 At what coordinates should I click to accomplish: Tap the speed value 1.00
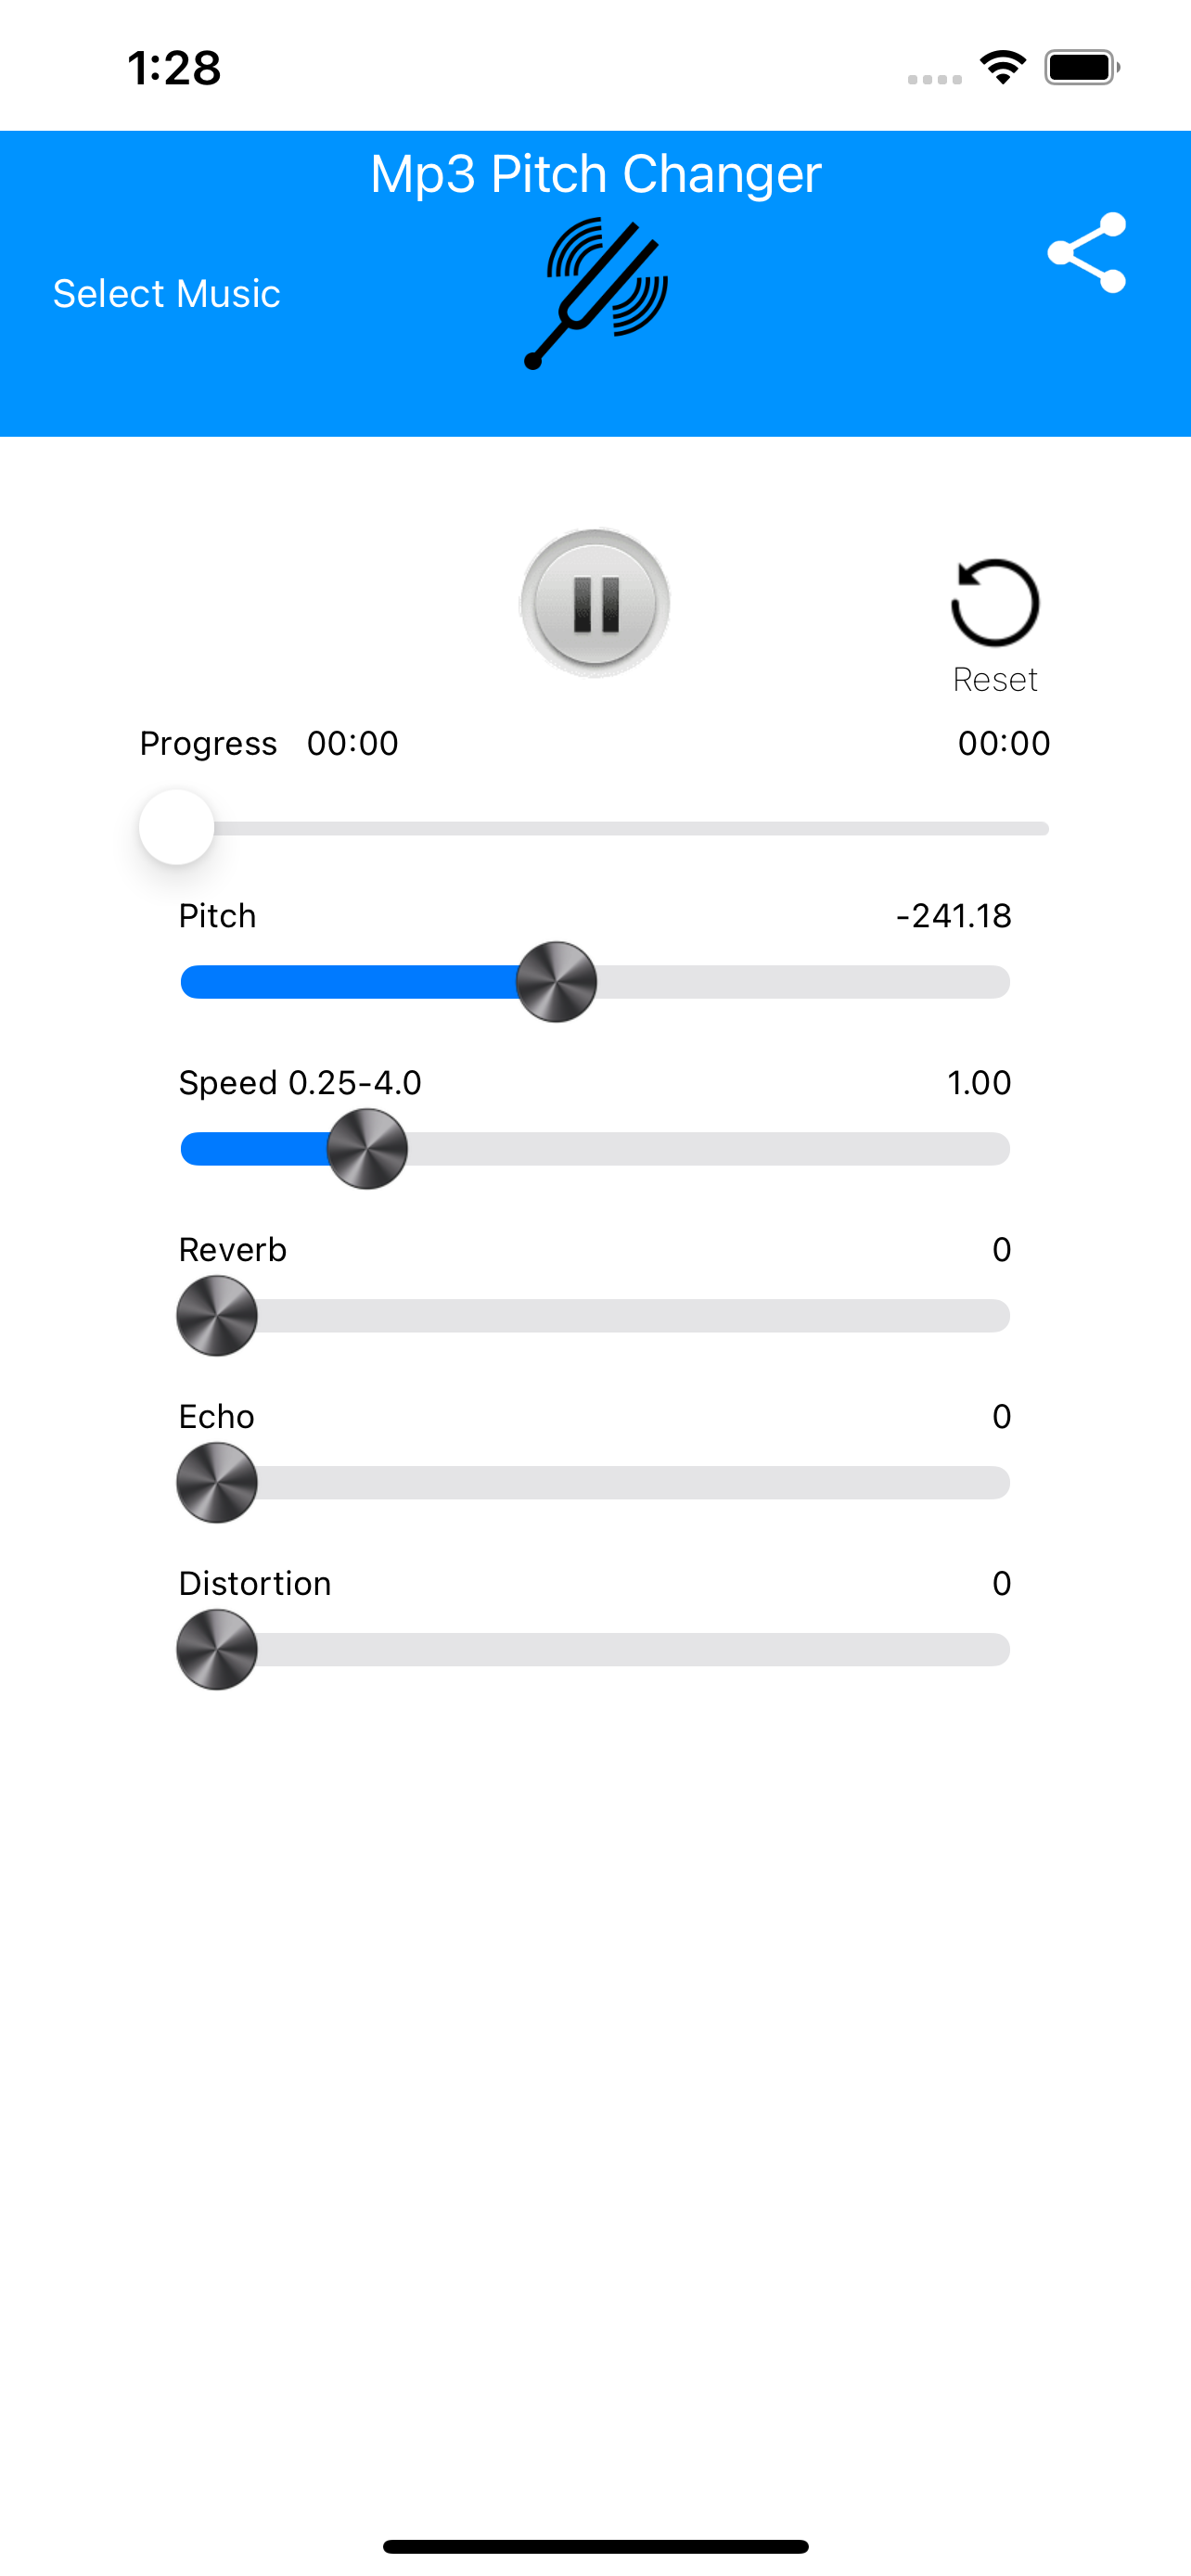coord(978,1083)
